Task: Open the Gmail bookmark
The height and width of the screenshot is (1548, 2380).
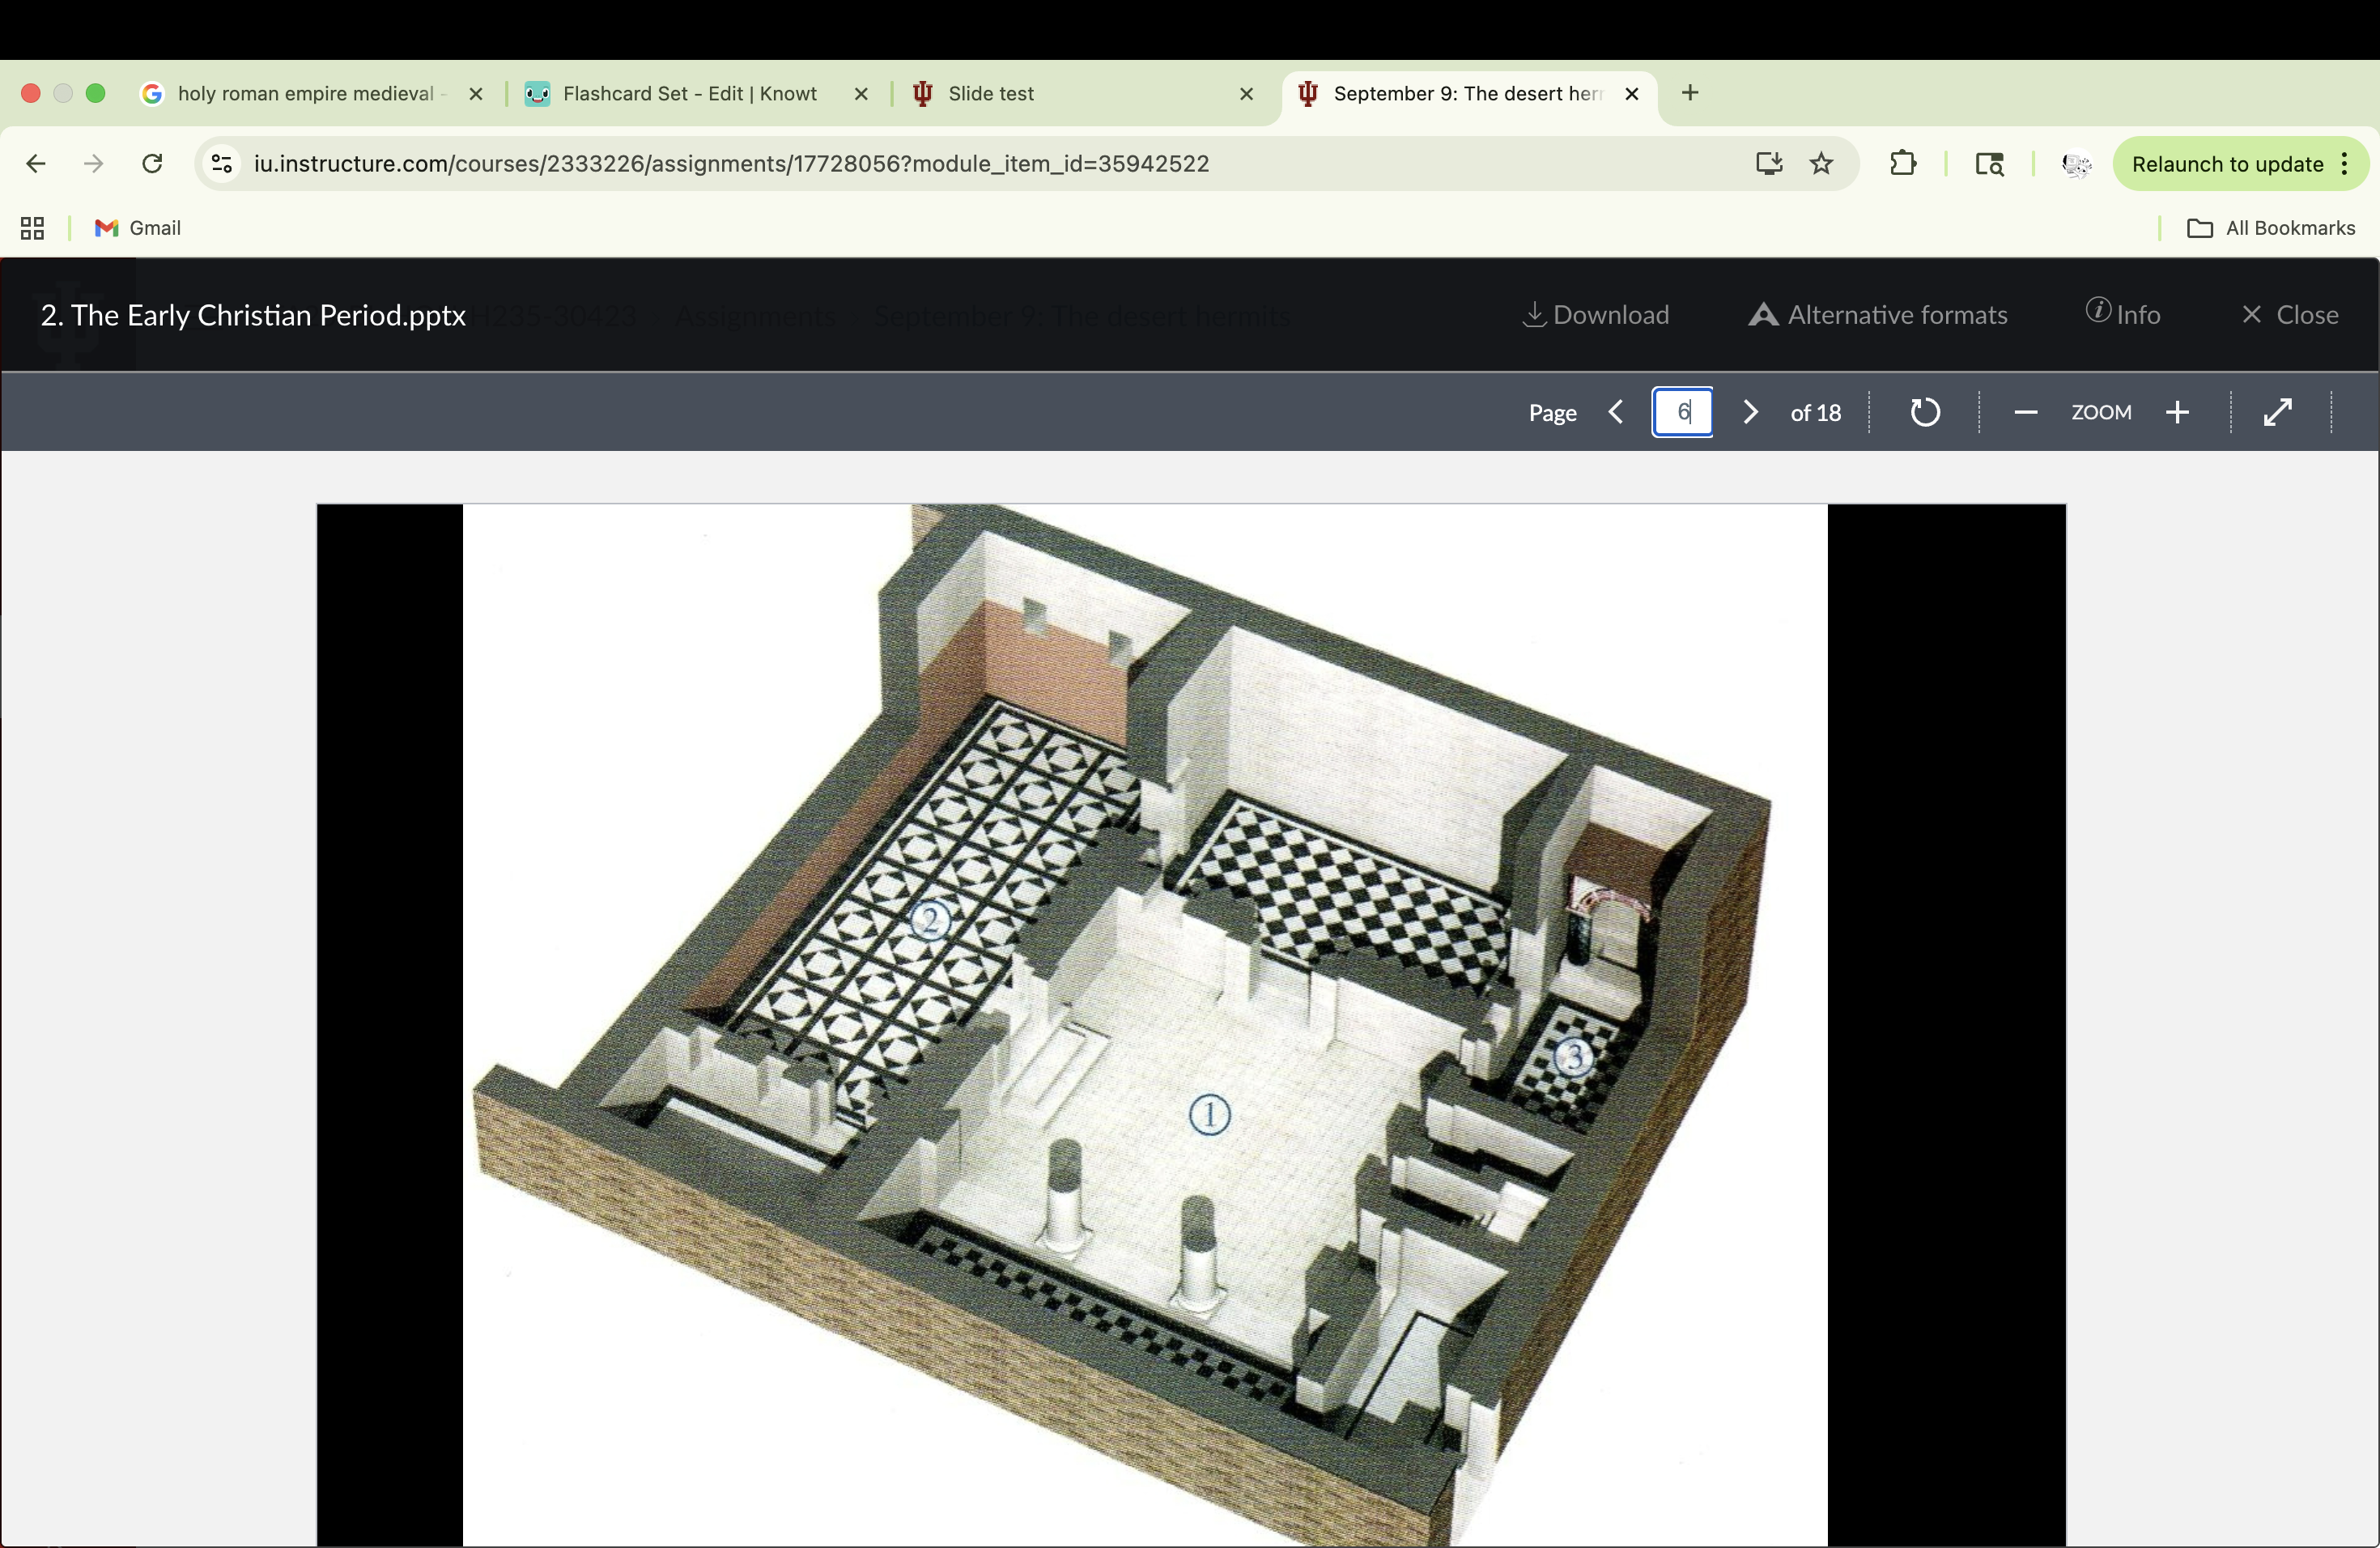Action: pyautogui.click(x=138, y=228)
